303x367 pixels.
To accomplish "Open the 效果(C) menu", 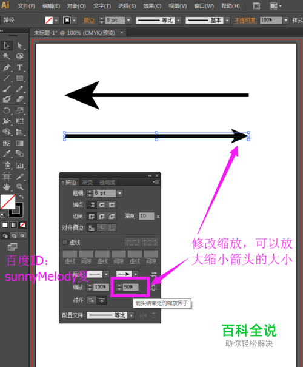I will click(152, 6).
